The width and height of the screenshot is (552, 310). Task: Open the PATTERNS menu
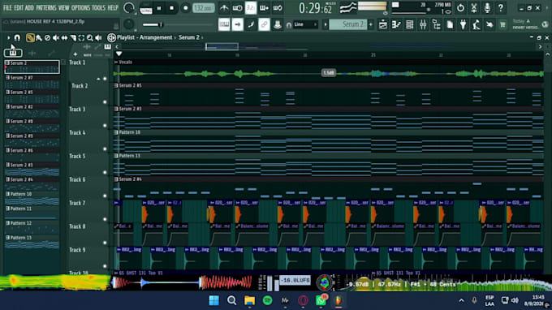(x=46, y=8)
